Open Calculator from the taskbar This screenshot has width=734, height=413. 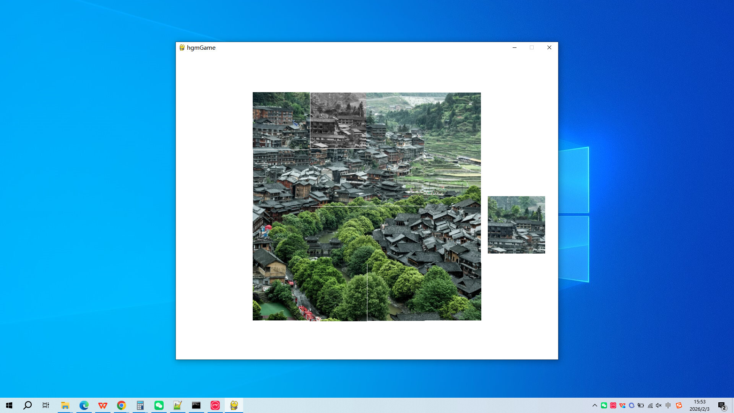pos(140,406)
